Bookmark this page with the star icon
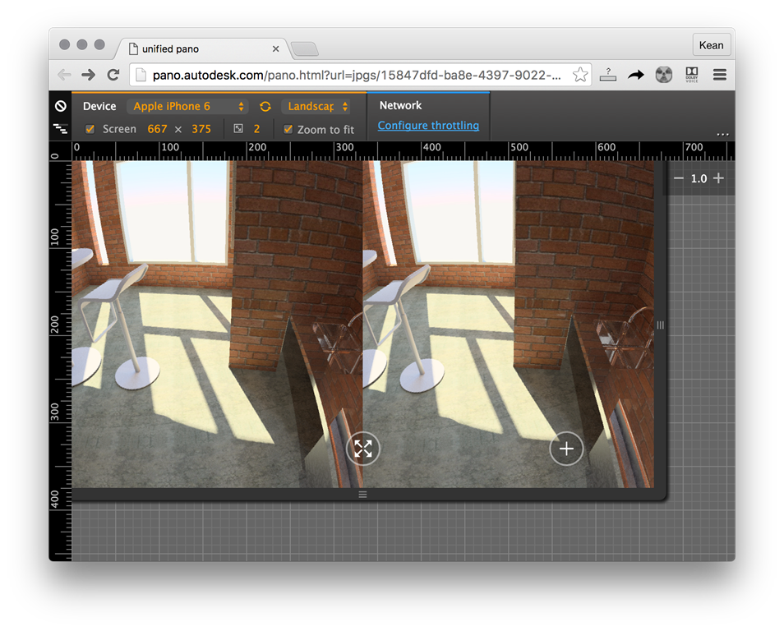 click(580, 75)
